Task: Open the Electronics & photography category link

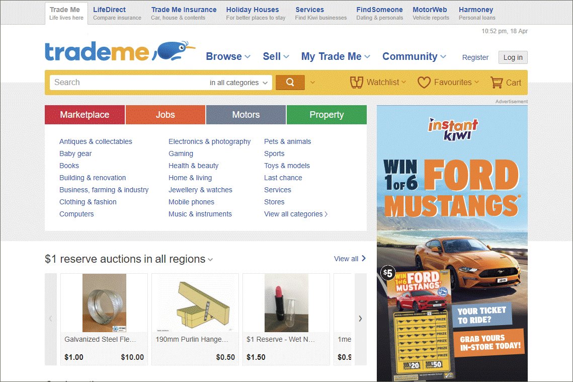Action: click(209, 141)
